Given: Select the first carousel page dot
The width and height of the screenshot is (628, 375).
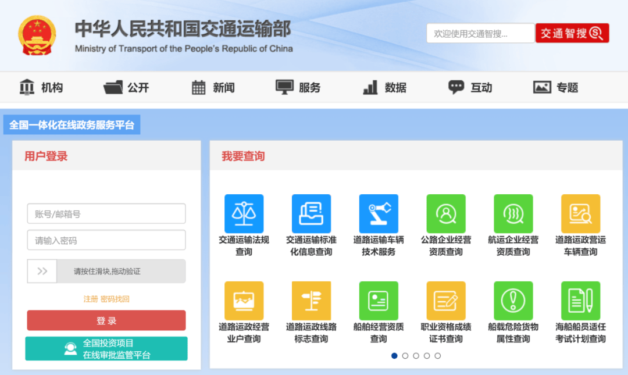Looking at the screenshot, I should tap(394, 356).
